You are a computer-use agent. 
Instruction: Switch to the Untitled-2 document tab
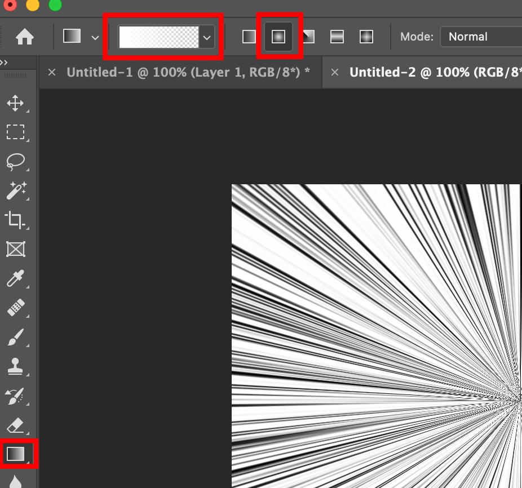[435, 72]
